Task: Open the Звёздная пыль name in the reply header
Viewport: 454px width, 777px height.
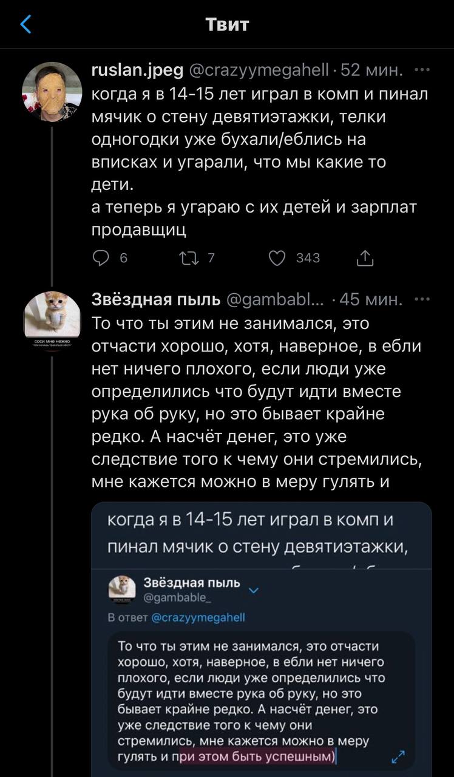Action: pos(156,299)
